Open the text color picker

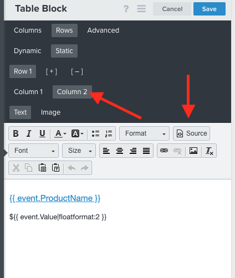[60, 133]
